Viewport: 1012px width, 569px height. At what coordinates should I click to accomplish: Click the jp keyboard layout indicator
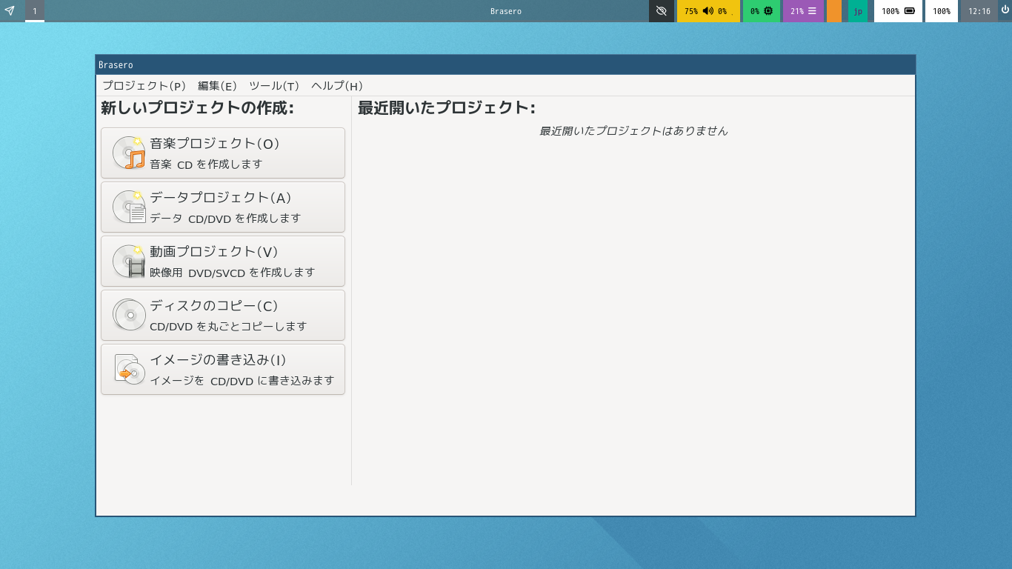pos(858,11)
